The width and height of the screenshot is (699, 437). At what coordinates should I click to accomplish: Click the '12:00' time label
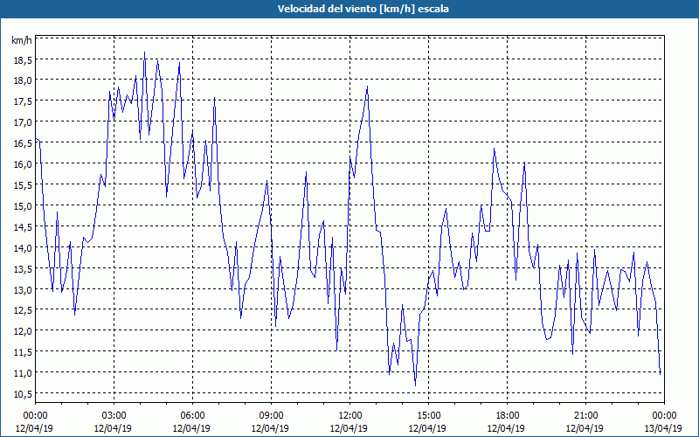click(x=350, y=416)
